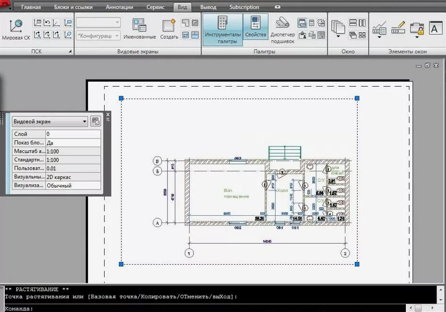Expand the status bar elements dropdown arrow
Screen dimensions: 446x312
click(379, 37)
